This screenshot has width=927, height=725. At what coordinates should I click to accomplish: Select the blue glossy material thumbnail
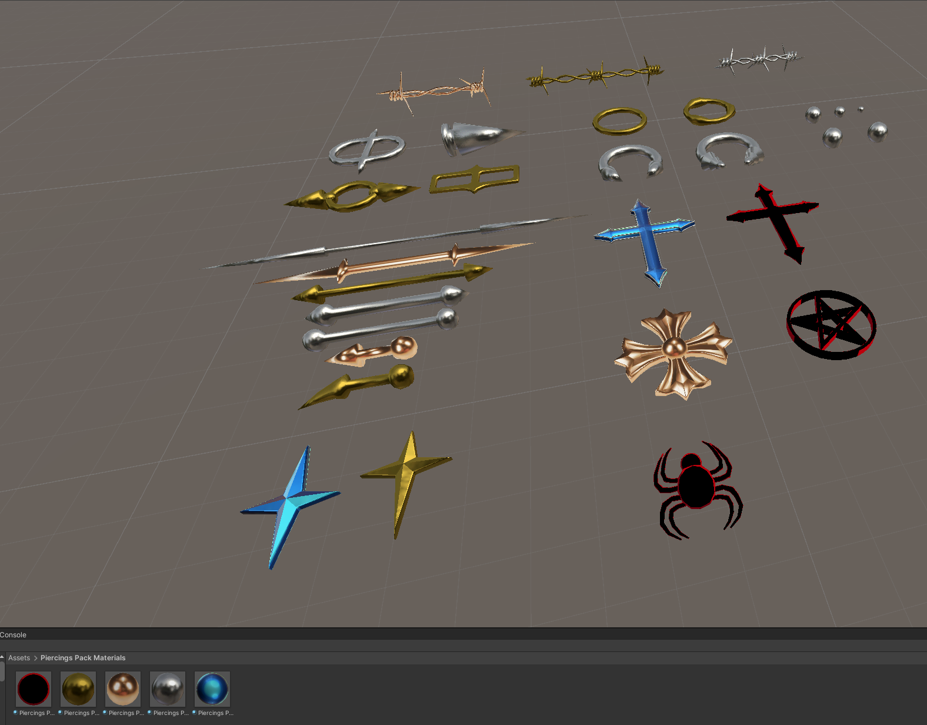coord(212,689)
